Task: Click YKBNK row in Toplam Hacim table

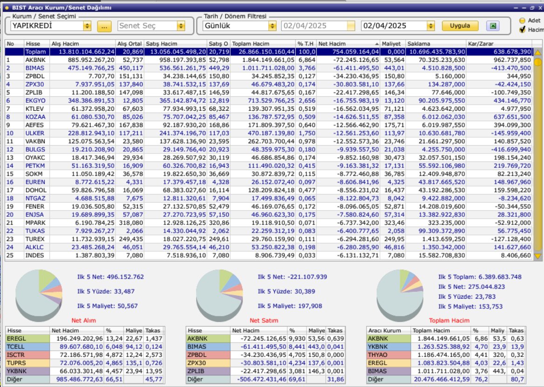Action: pos(446,347)
